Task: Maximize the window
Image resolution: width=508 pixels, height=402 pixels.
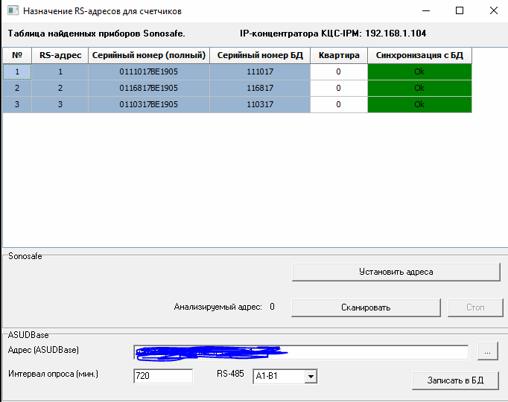Action: pyautogui.click(x=460, y=11)
